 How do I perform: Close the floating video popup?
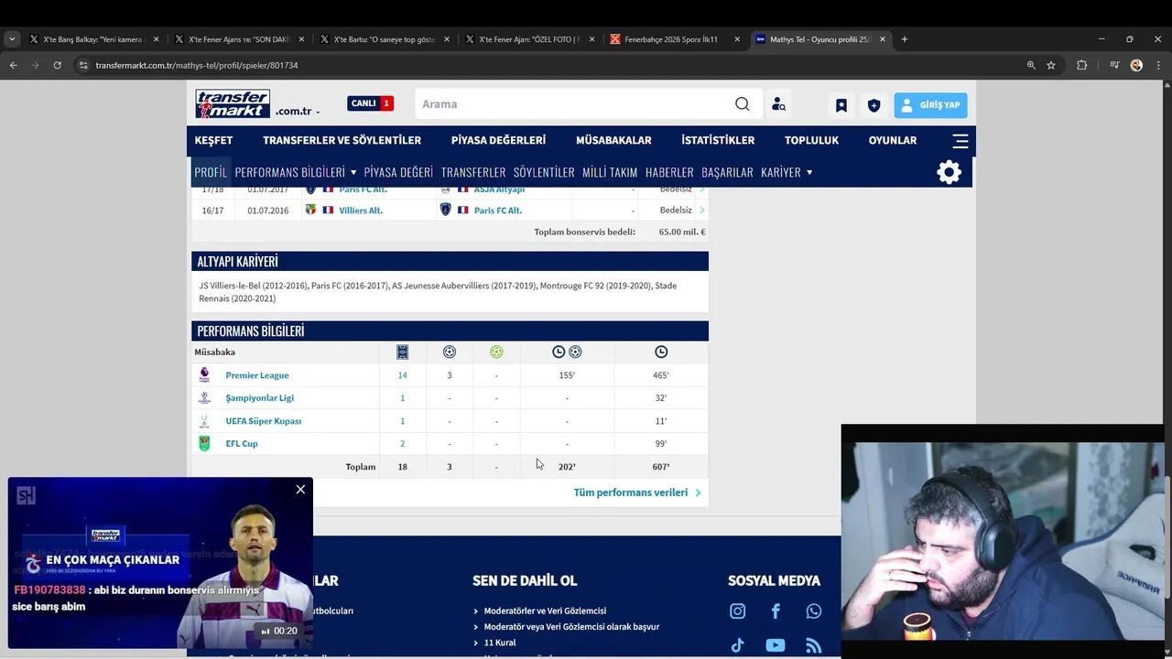pyautogui.click(x=300, y=490)
